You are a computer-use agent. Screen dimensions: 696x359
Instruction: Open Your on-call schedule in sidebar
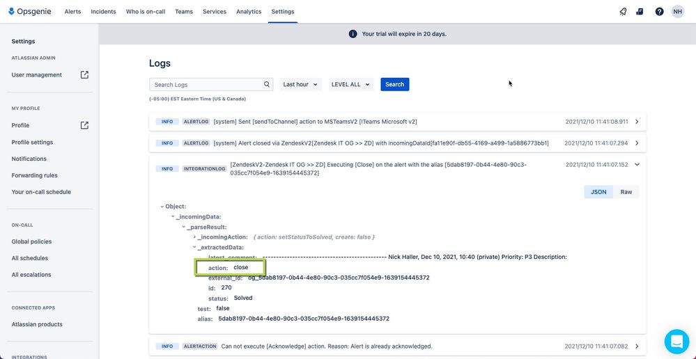41,192
